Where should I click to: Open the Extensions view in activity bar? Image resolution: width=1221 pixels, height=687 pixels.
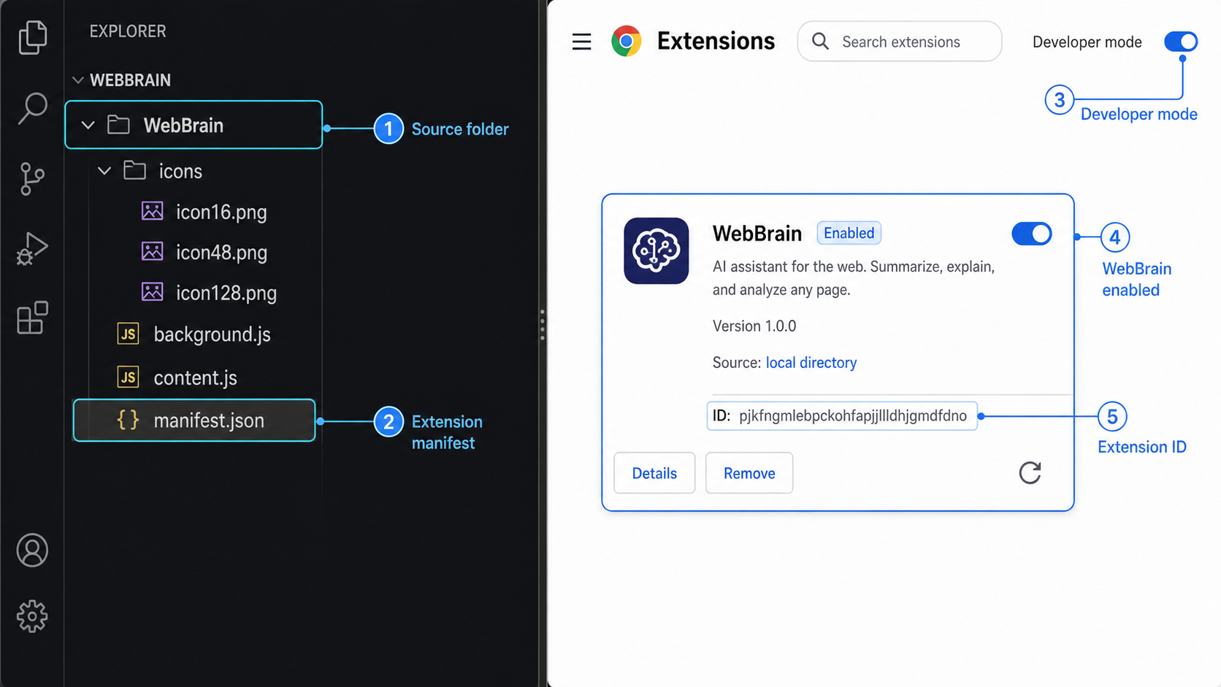coord(32,318)
